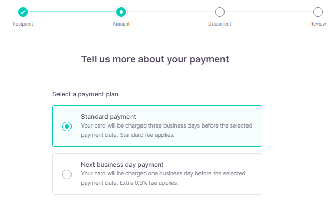This screenshot has height=201, width=330.
Task: Click the "Next business day payment" option title
Action: pyautogui.click(x=122, y=164)
